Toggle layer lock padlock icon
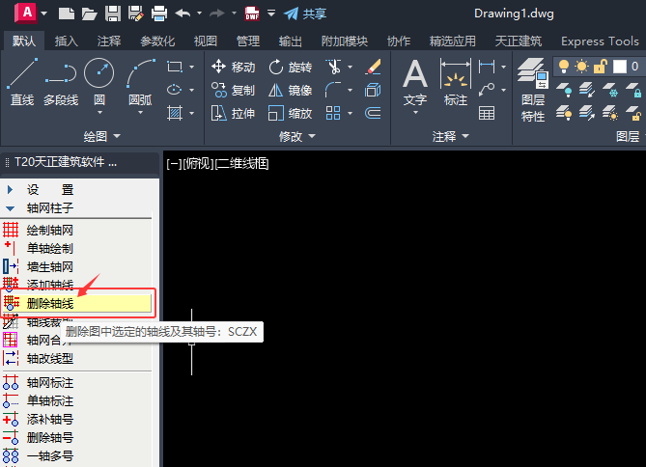The image size is (646, 467). pyautogui.click(x=601, y=67)
